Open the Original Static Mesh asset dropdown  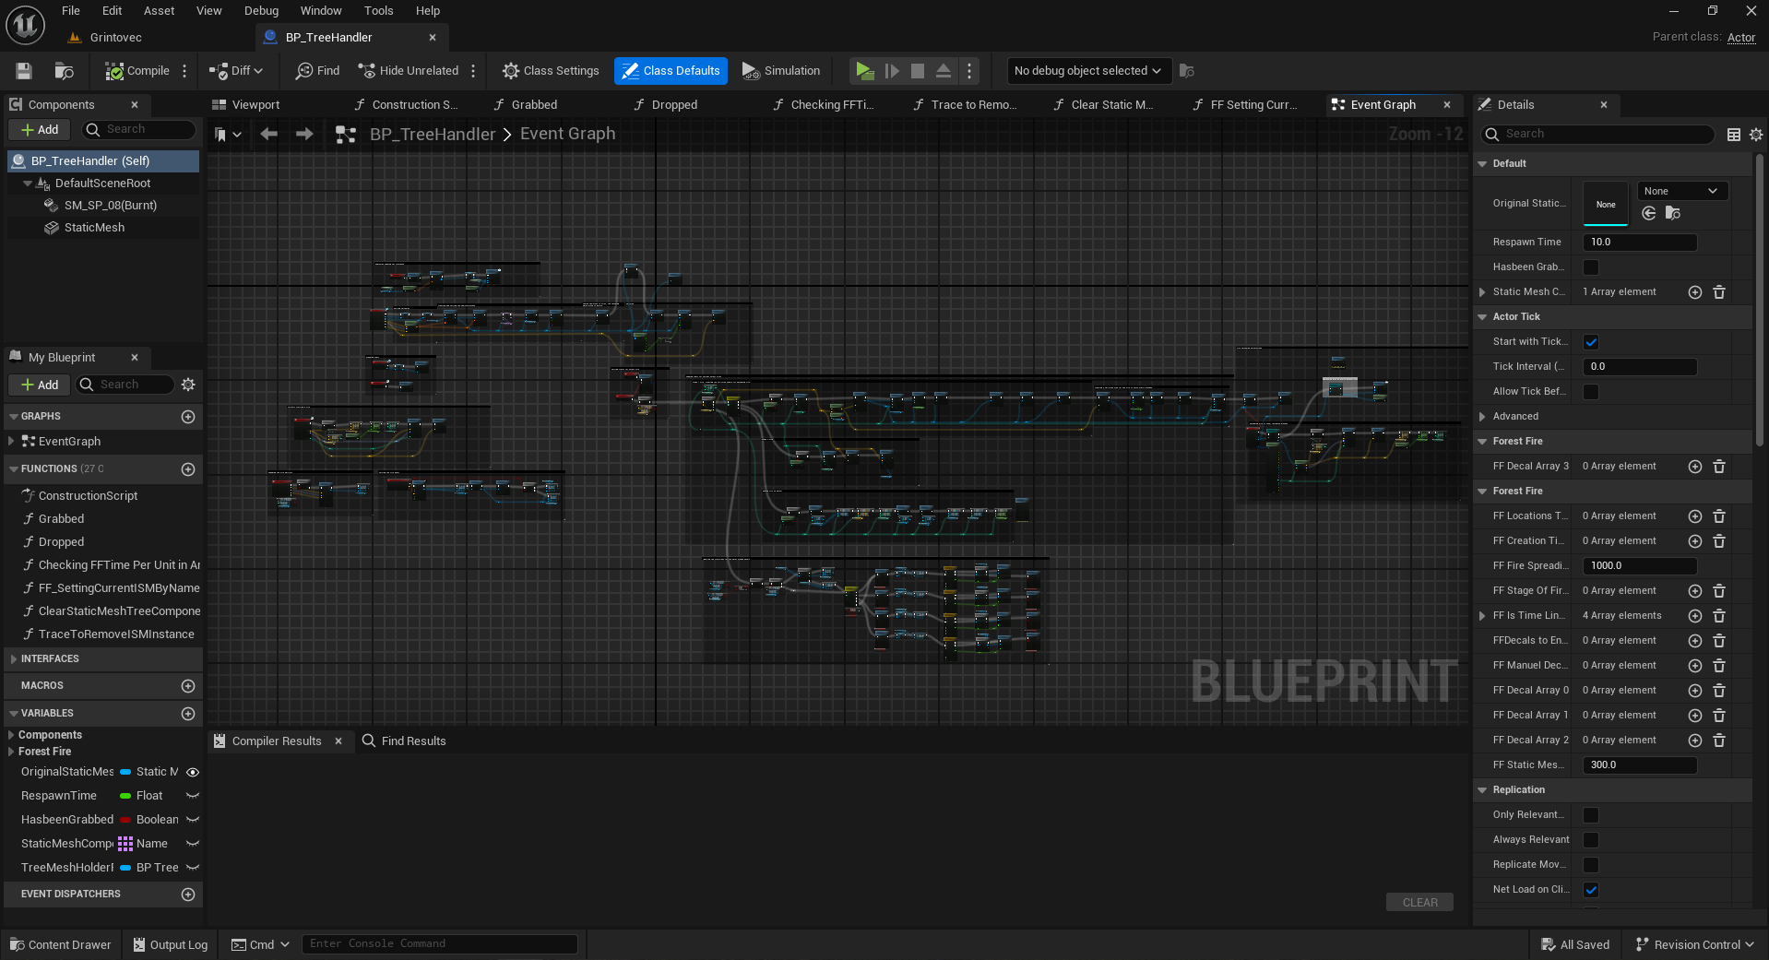(1681, 192)
